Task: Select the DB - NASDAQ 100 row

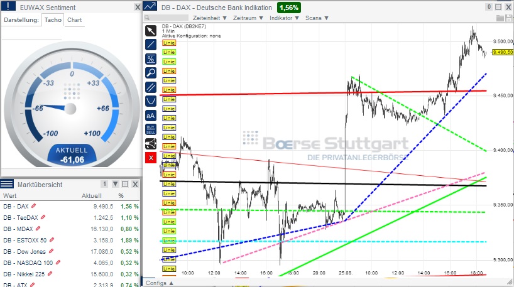Action: [70, 263]
